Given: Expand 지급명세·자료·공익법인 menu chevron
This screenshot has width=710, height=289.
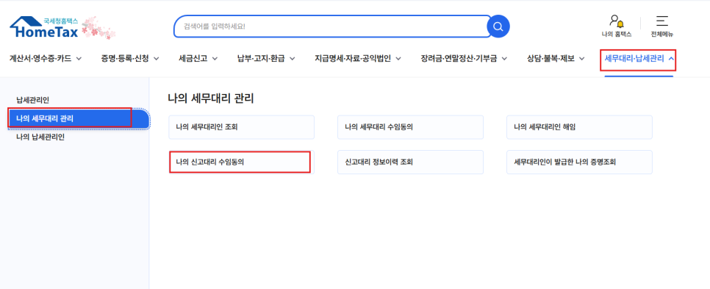Looking at the screenshot, I should (398, 58).
